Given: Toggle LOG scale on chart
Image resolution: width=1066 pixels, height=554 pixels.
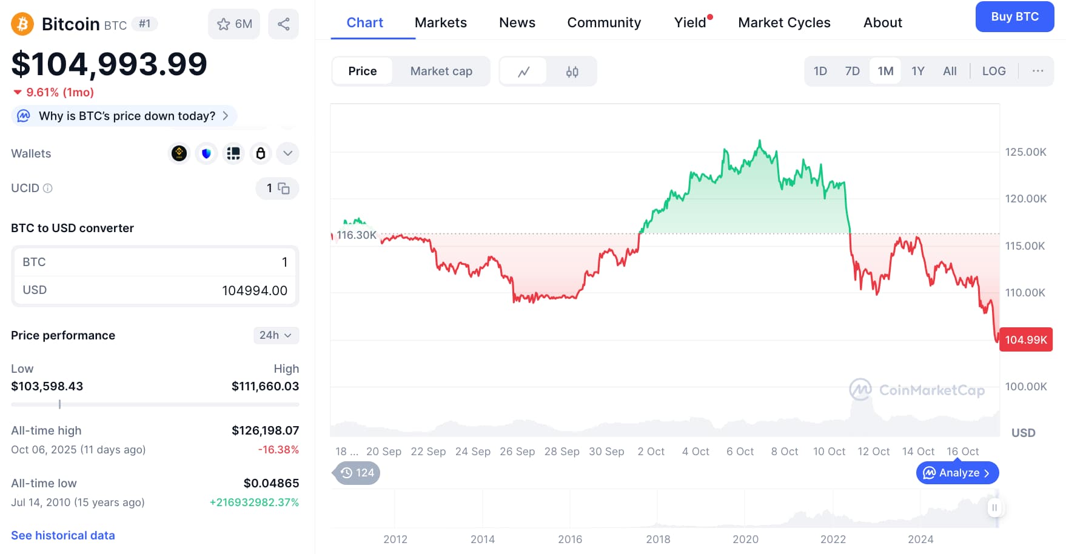Looking at the screenshot, I should click(994, 72).
